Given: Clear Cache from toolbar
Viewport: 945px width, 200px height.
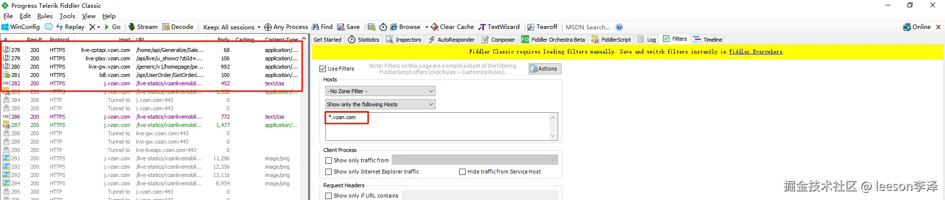Looking at the screenshot, I should (452, 27).
